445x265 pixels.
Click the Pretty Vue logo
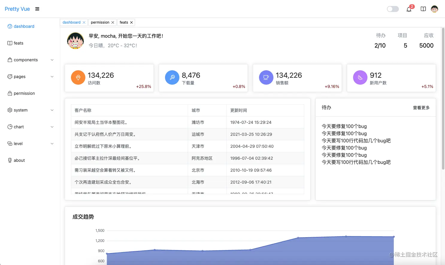pos(17,9)
